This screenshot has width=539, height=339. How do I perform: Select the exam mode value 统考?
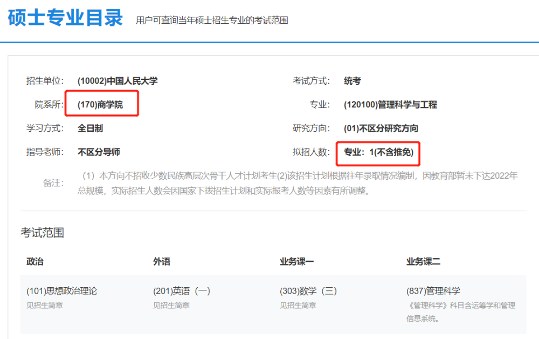click(x=353, y=81)
